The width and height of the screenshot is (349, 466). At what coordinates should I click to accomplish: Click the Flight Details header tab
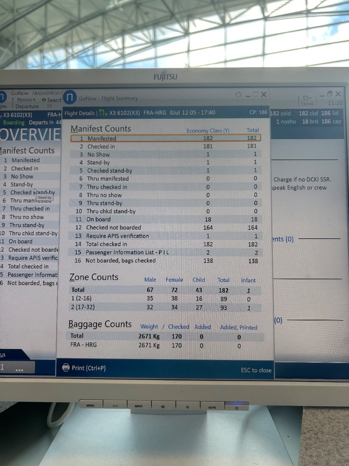79,113
